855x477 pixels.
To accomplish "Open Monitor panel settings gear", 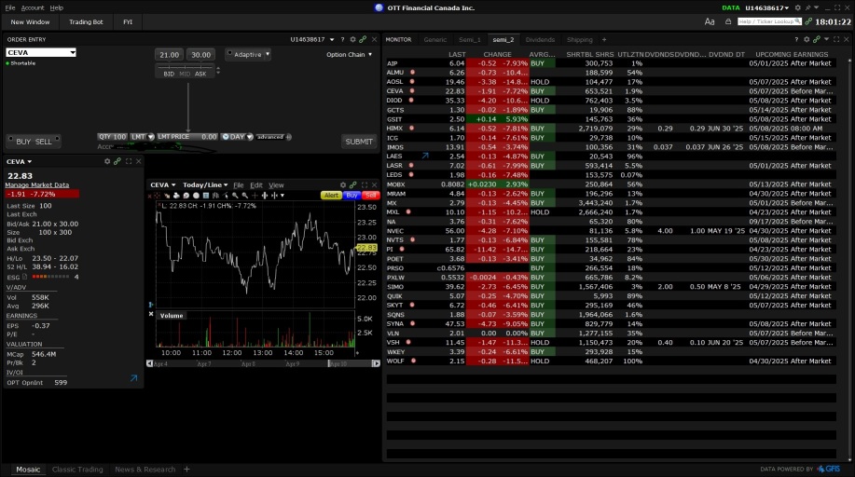I will (x=807, y=39).
